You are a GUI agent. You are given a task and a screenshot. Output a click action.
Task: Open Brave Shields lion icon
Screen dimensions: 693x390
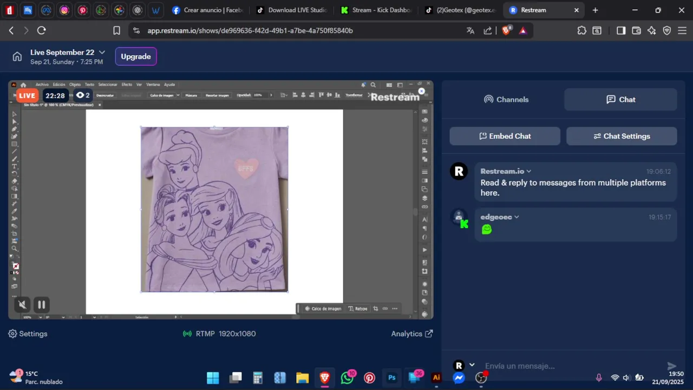click(506, 30)
